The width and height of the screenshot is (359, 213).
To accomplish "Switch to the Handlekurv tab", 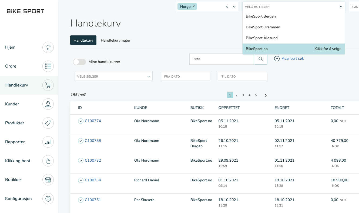I will pos(83,40).
